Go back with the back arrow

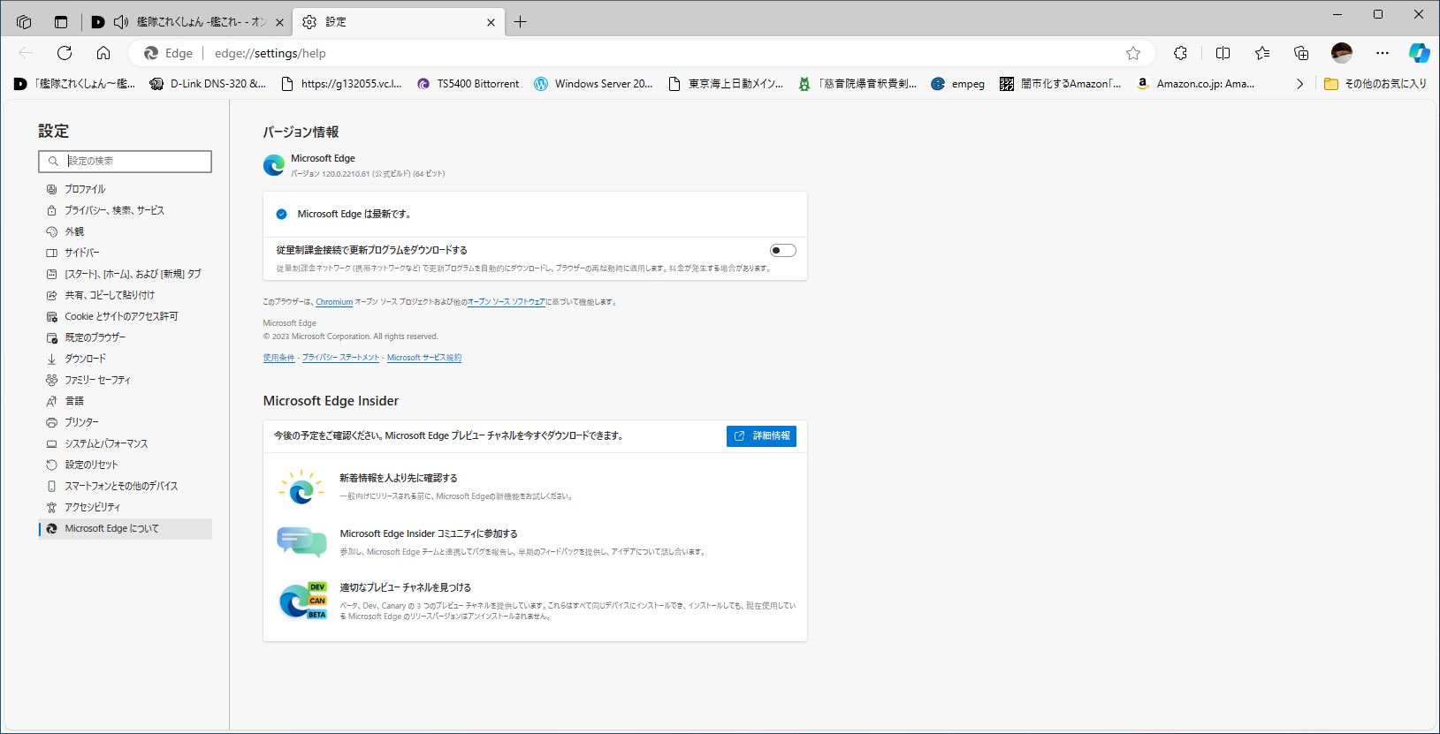point(26,53)
